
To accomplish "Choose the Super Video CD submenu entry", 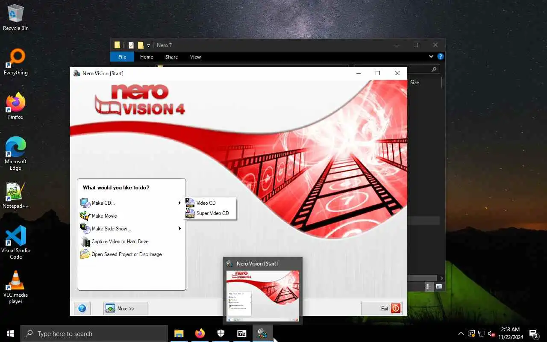I will tap(210, 213).
